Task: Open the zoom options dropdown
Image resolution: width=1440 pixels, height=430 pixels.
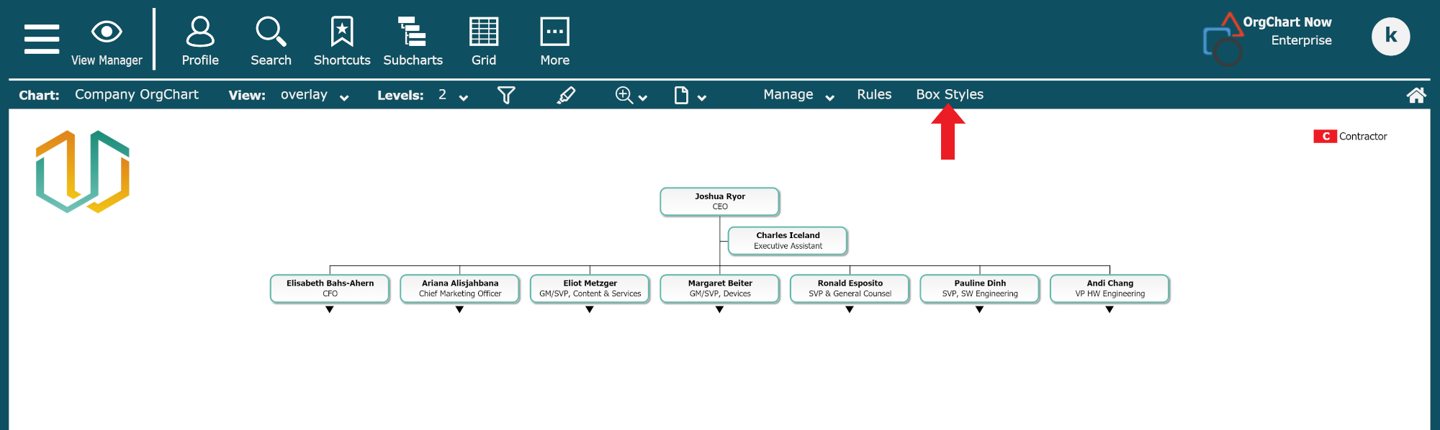Action: (631, 96)
